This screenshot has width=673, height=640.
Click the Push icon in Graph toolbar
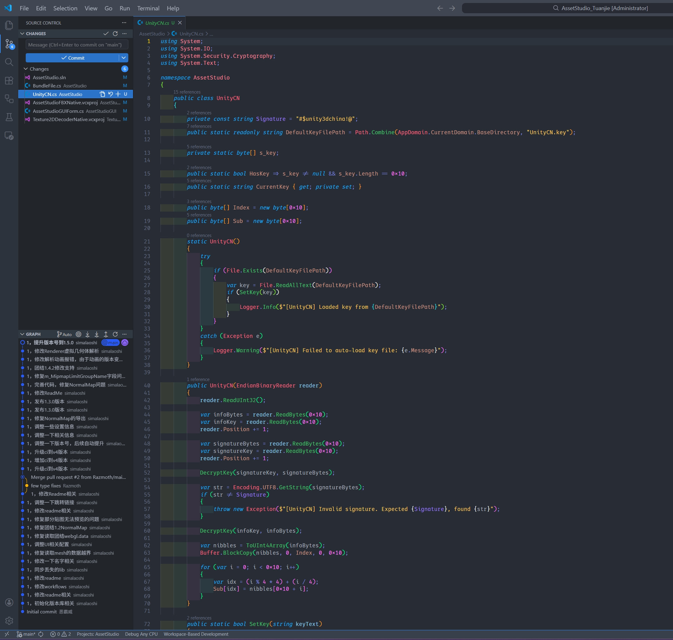click(106, 334)
